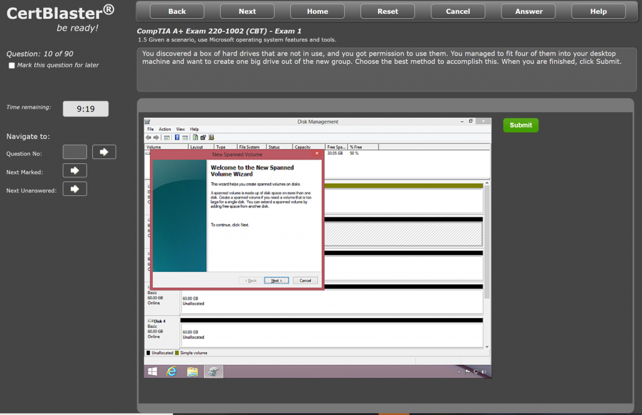This screenshot has height=415, width=642.
Task: Cancel the exam with the top Cancel button
Action: point(458,11)
